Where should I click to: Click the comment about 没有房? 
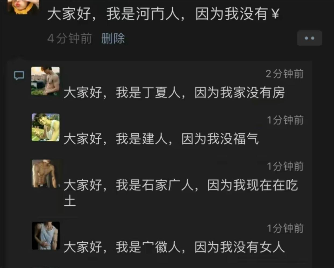coord(174,93)
